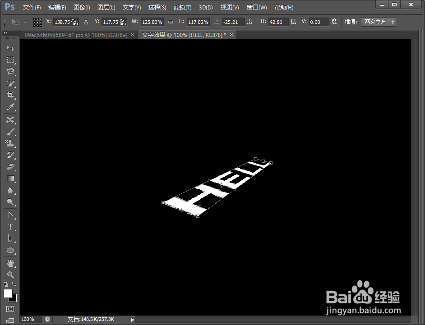This screenshot has width=425, height=325.
Task: Open the 文字(Y) menu
Action: pos(132,8)
